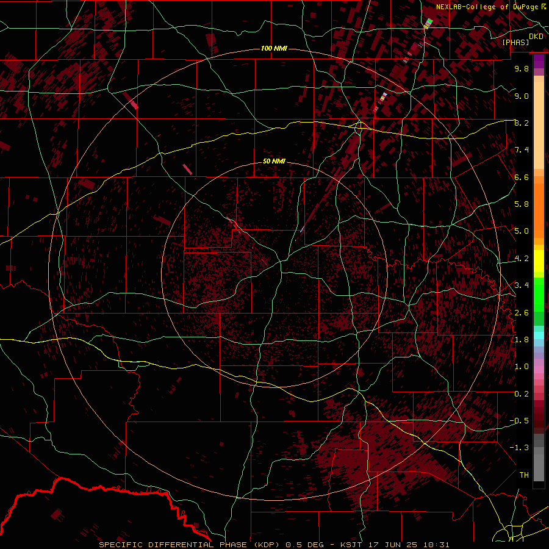Pick the orange segment of the color bar
The image size is (549, 549).
pos(539,211)
